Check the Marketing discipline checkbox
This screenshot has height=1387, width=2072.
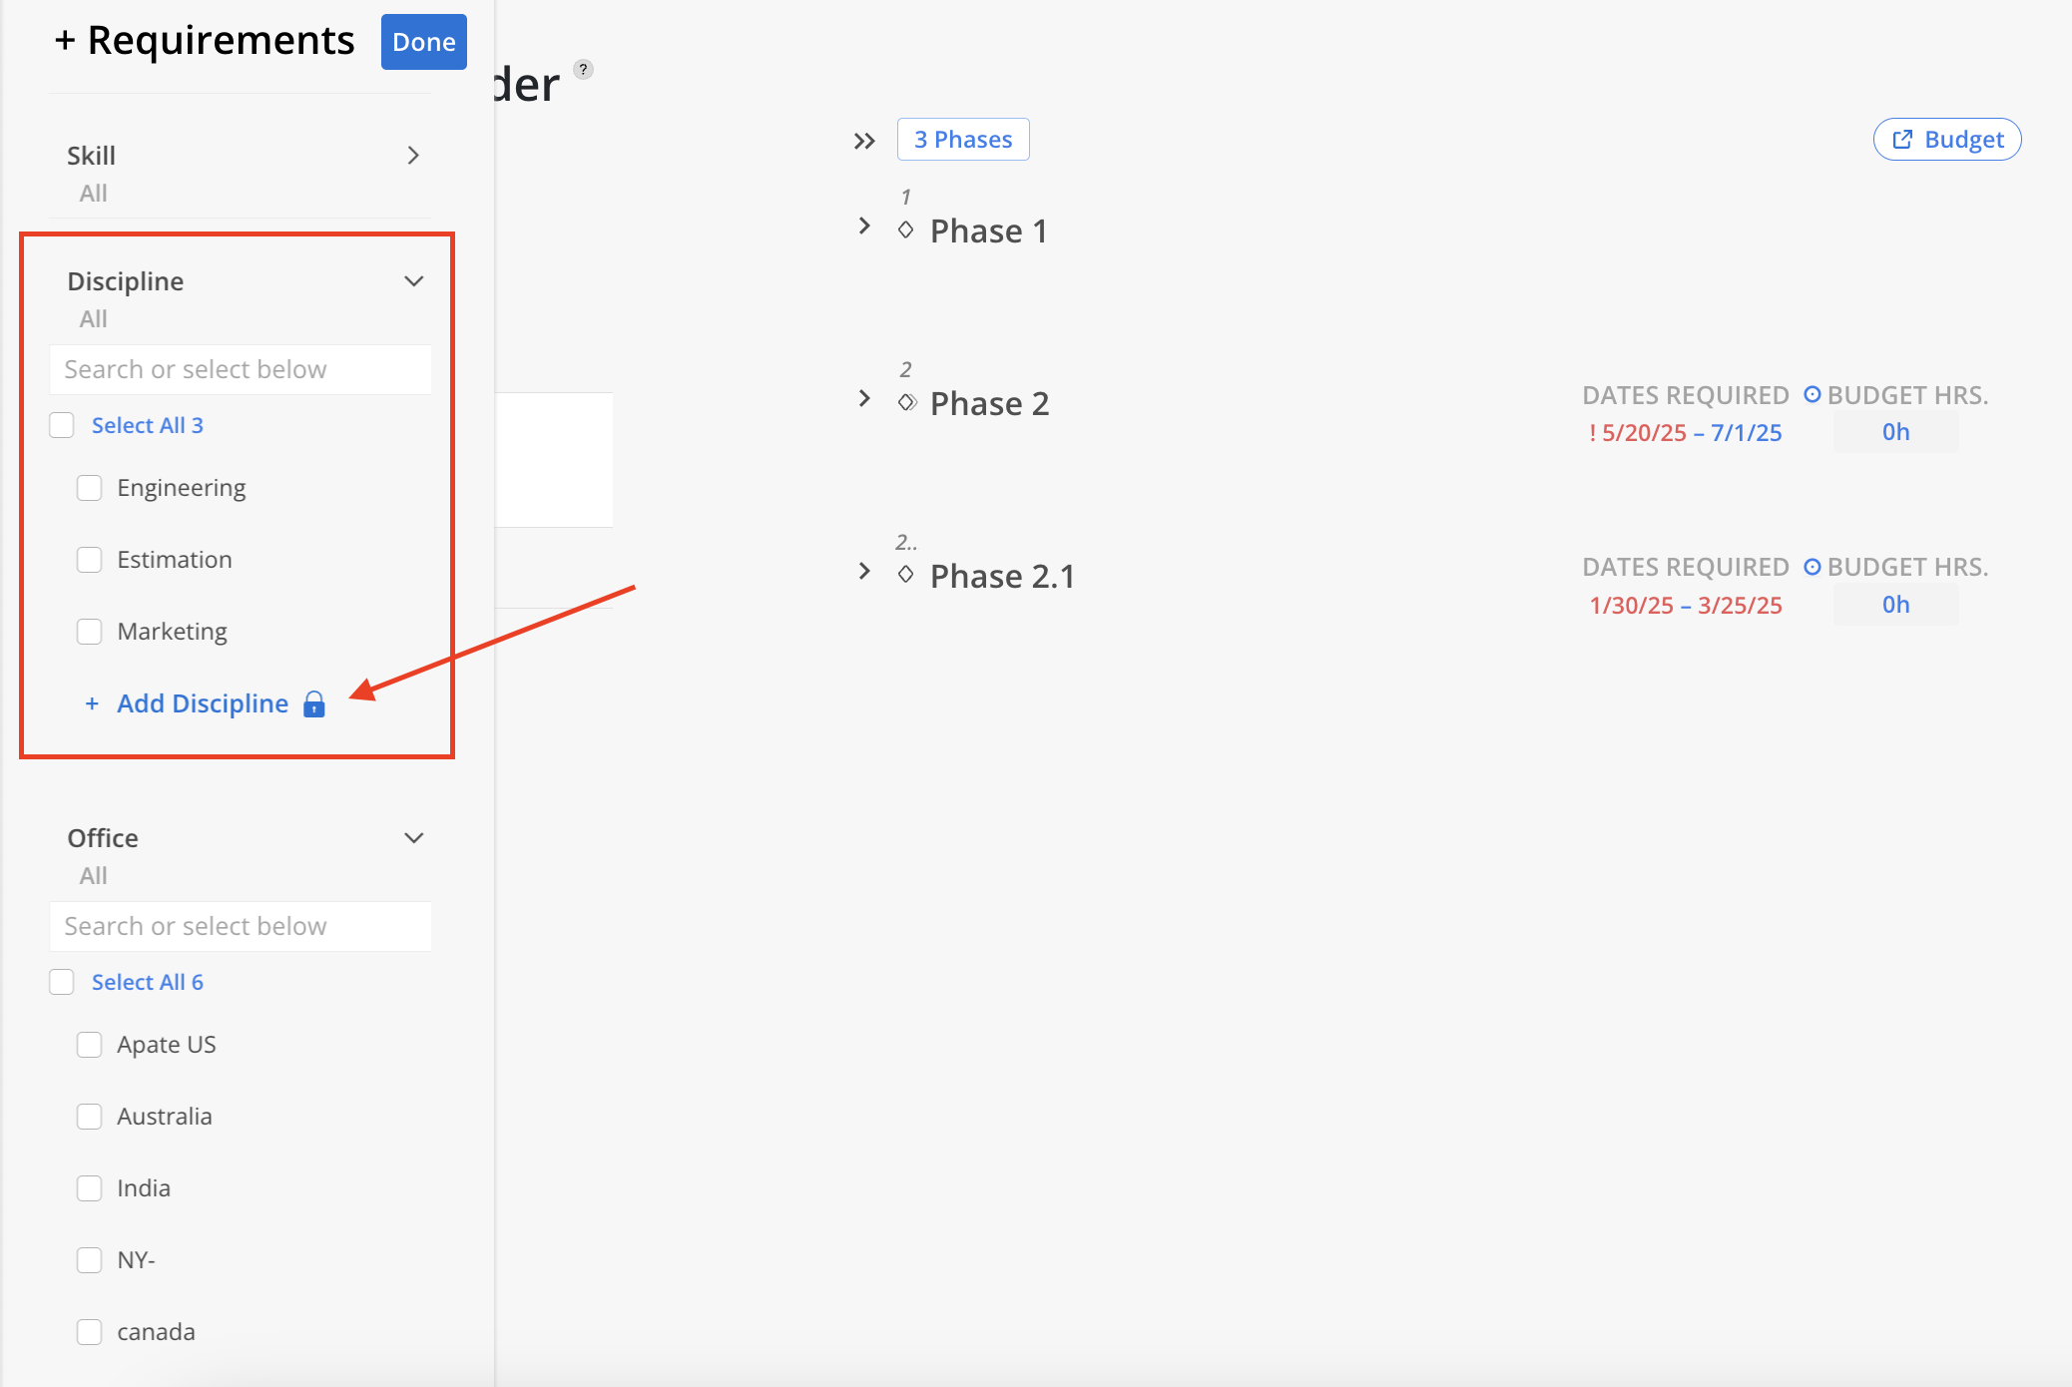click(x=90, y=632)
